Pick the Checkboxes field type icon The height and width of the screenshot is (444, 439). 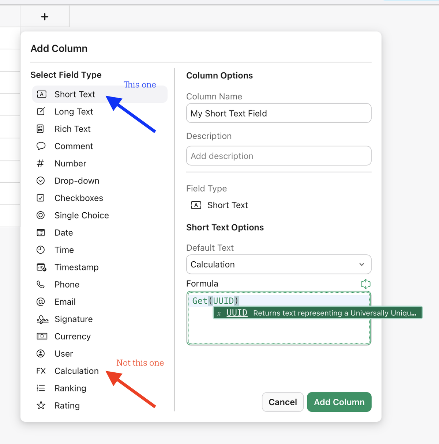[41, 198]
